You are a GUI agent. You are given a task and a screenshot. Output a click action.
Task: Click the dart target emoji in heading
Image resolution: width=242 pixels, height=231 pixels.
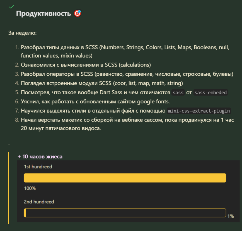pyautogui.click(x=78, y=13)
